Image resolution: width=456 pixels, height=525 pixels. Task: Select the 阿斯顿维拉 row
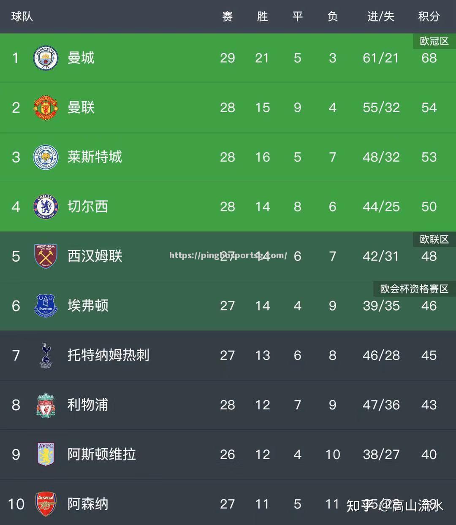tap(228, 455)
